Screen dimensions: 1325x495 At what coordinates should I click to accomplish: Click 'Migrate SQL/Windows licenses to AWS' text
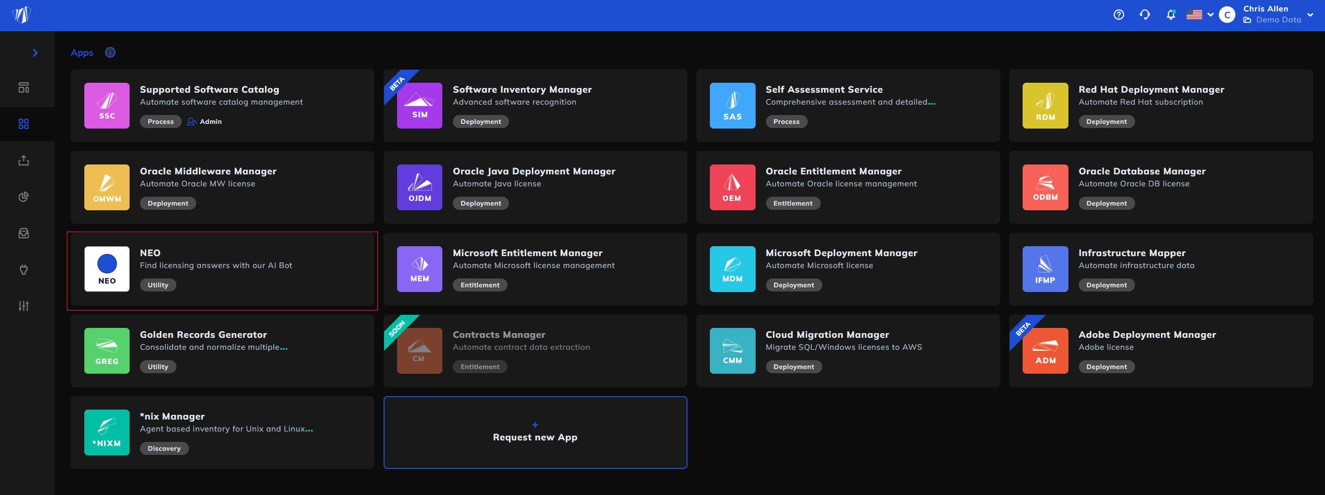[x=844, y=347]
